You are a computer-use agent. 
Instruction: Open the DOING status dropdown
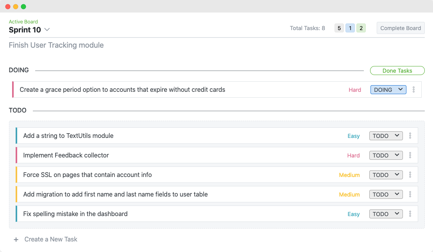(388, 90)
